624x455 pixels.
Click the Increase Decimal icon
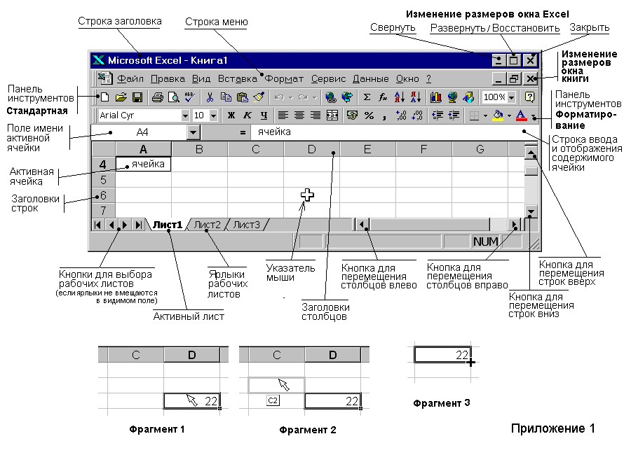401,115
